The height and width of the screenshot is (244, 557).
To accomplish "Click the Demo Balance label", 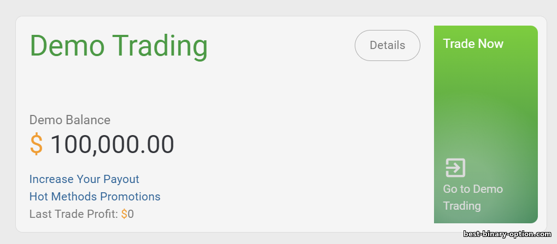I will pos(69,120).
